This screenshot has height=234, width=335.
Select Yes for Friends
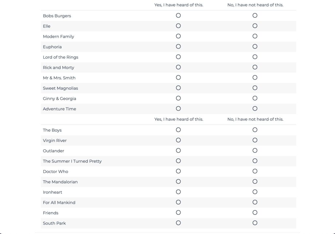(x=178, y=213)
